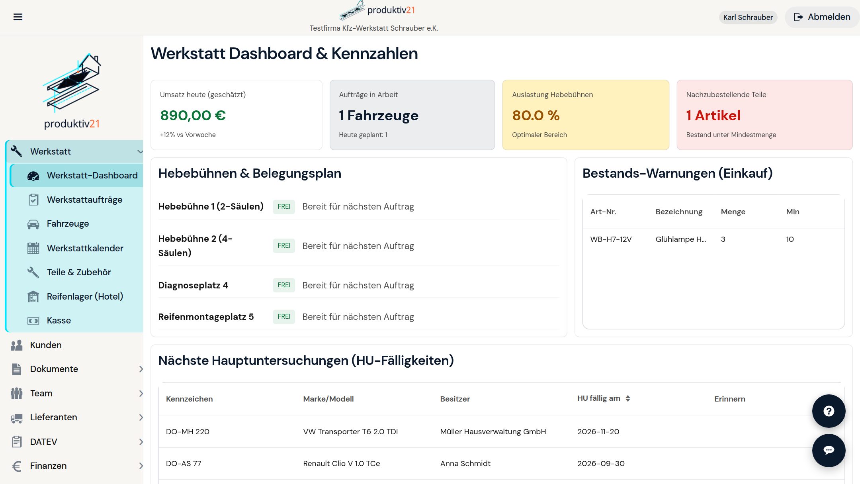Click the Karl Schrauber user badge
860x484 pixels.
(x=748, y=18)
